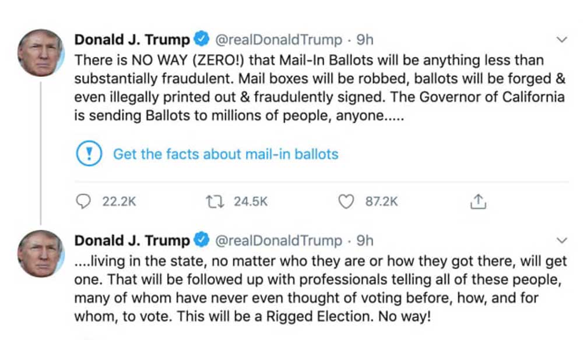Screen dimensions: 583x340
Task: Click the 9h timestamp on the first tweet
Action: [x=365, y=40]
